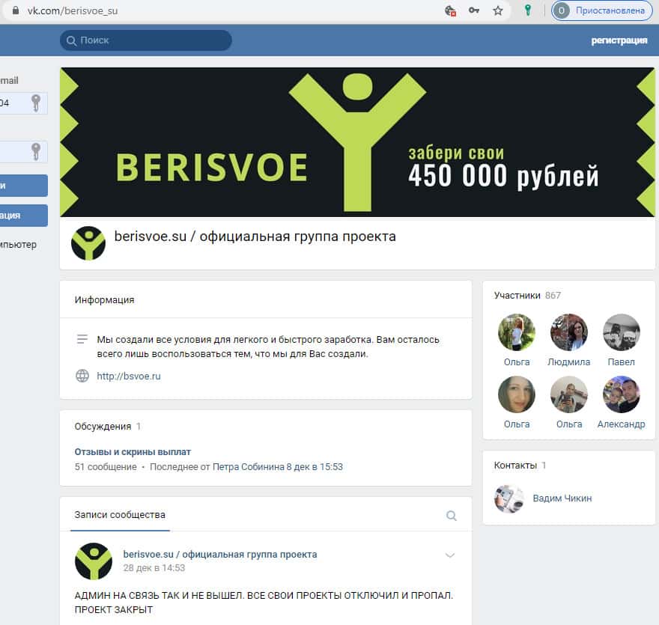Click the description lines icon in Информация
This screenshot has width=659, height=625.
[x=82, y=338]
